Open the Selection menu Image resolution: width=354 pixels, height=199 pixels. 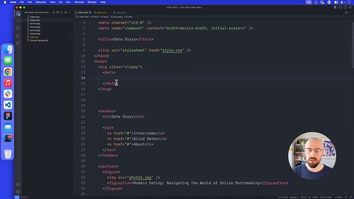pos(41,2)
